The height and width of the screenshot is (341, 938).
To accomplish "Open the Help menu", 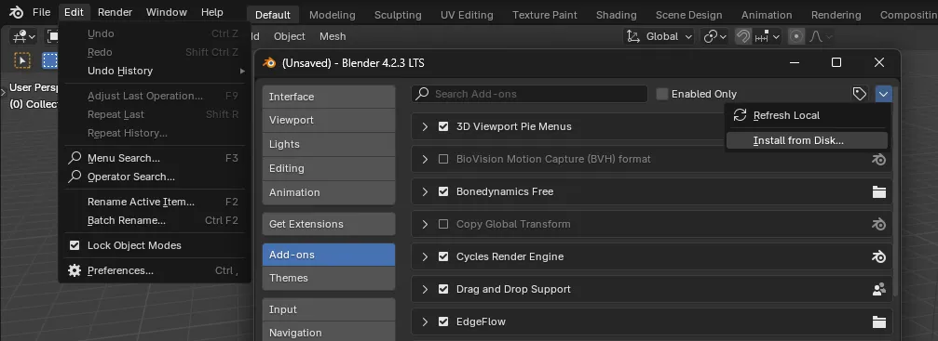I will tap(211, 12).
